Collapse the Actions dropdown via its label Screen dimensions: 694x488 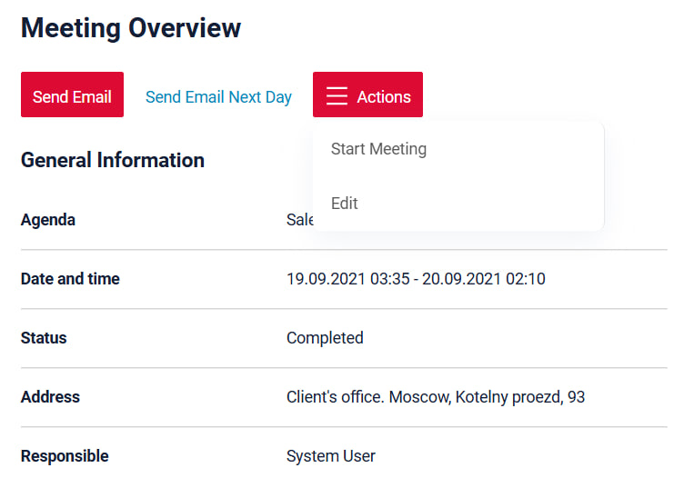point(384,97)
